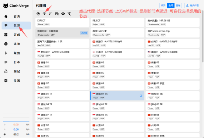Change node sorting with the sort icon
The width and height of the screenshot is (204, 138).
coord(50,14)
